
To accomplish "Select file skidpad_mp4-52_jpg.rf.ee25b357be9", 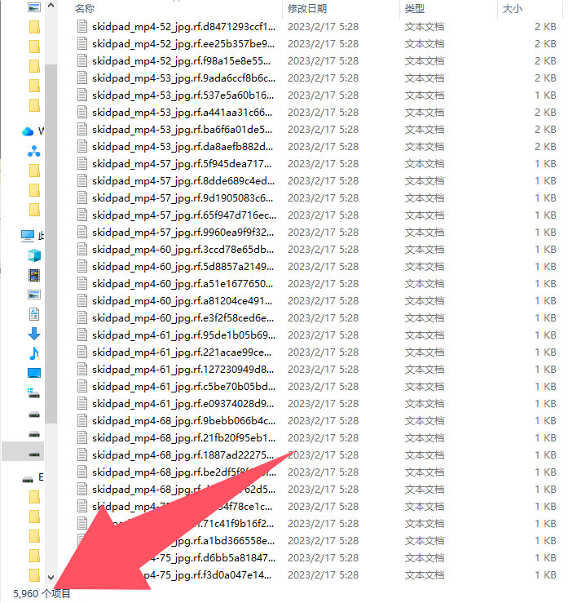I will pyautogui.click(x=183, y=44).
